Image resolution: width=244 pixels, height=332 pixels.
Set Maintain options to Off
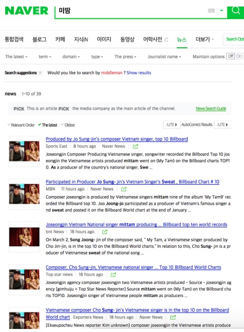tap(230, 56)
